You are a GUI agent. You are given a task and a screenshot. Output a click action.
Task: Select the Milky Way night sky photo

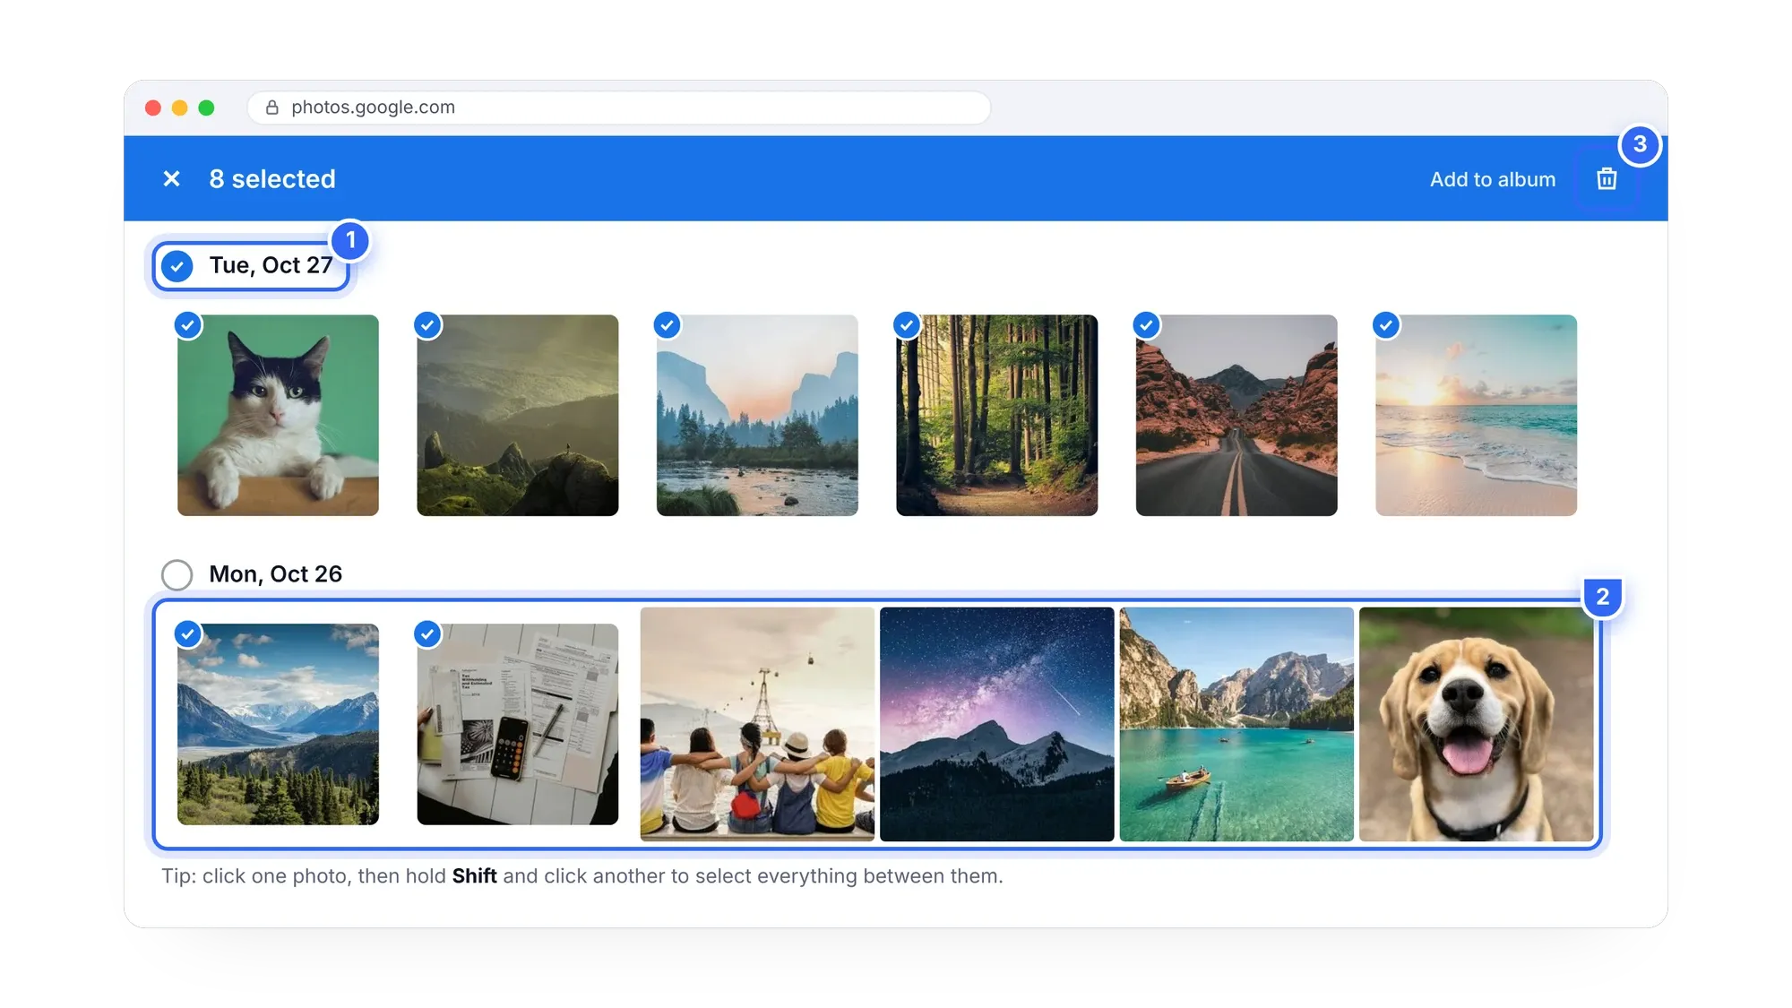[x=996, y=724]
